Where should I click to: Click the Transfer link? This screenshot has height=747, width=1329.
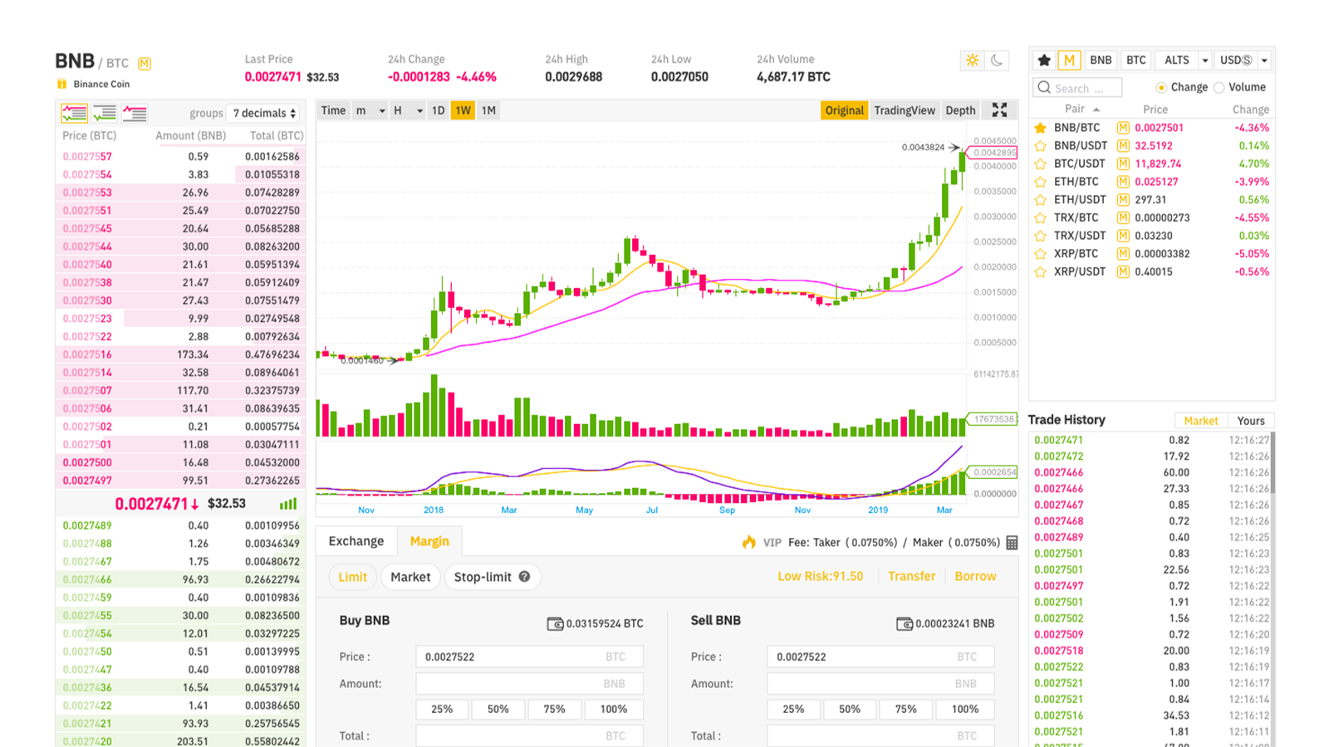click(x=911, y=576)
